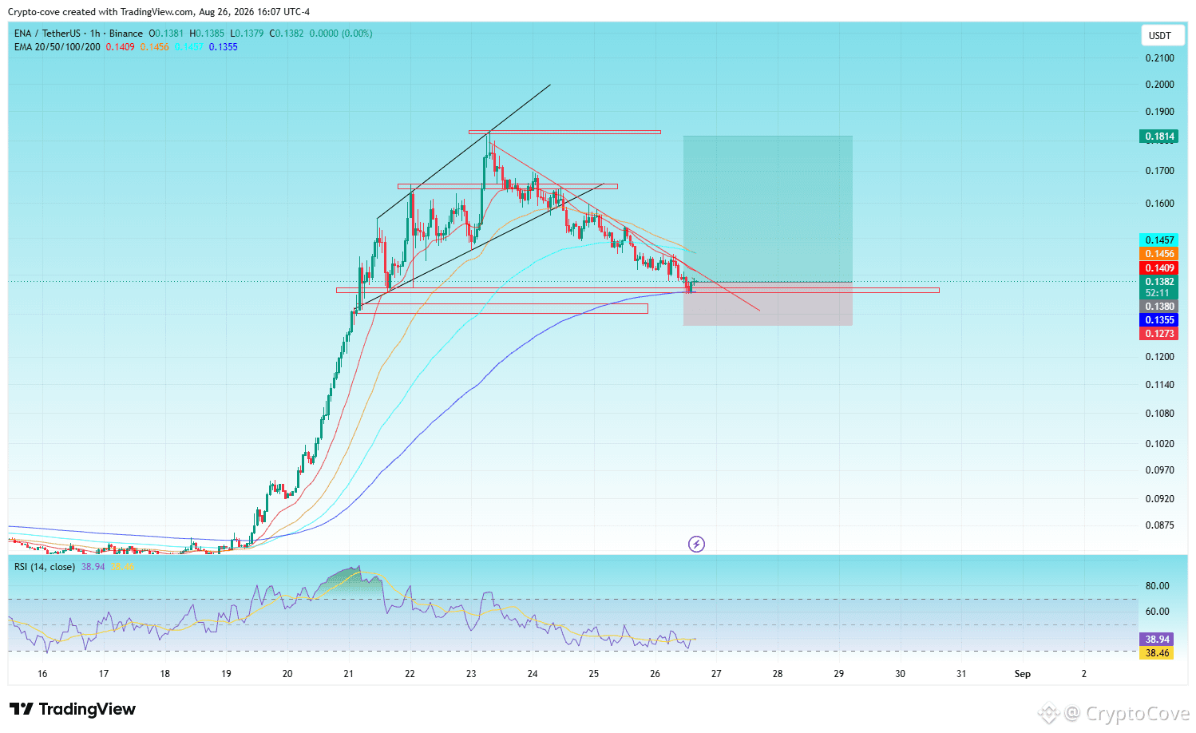The width and height of the screenshot is (1196, 733).
Task: Select the gray stop-loss zone of long position
Action: pos(768,304)
